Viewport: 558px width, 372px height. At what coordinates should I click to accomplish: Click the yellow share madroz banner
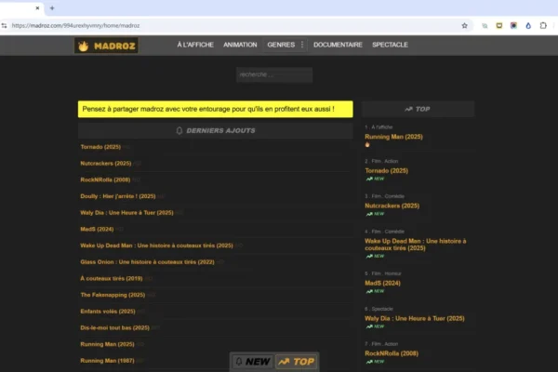coord(216,109)
